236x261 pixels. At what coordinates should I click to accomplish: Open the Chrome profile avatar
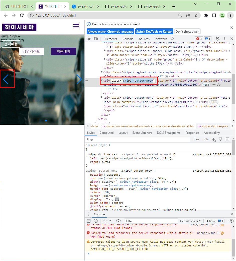(222, 15)
